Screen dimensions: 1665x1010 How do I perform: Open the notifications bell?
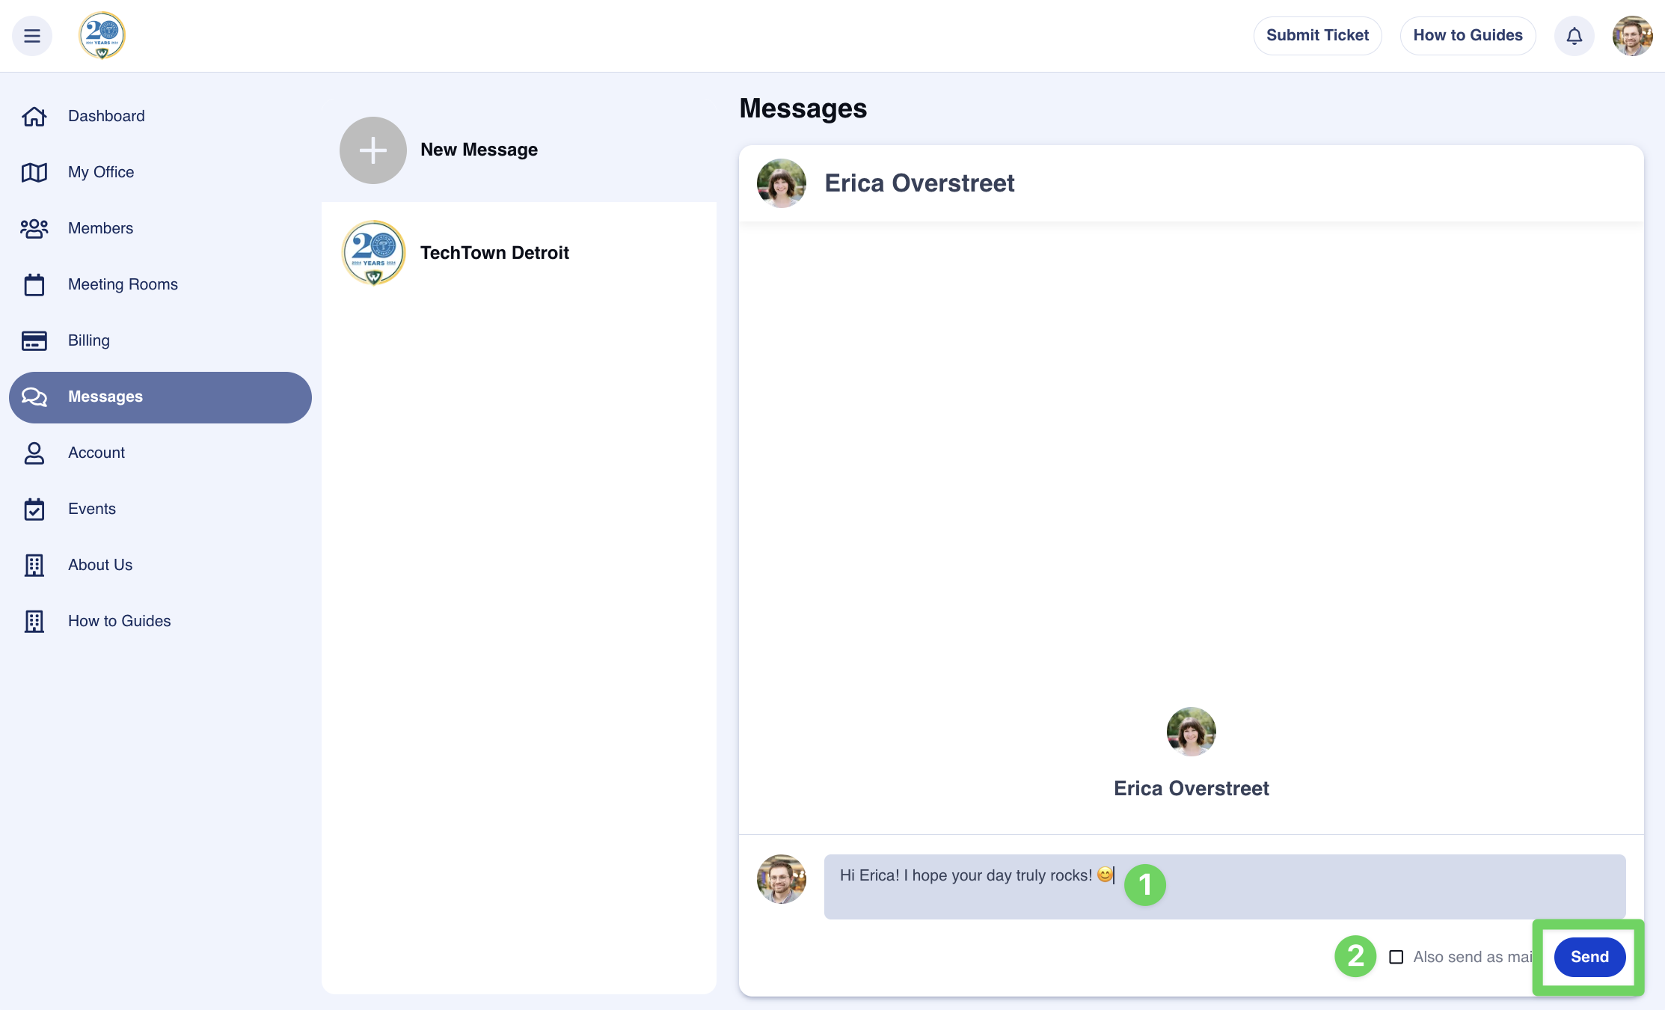tap(1574, 36)
